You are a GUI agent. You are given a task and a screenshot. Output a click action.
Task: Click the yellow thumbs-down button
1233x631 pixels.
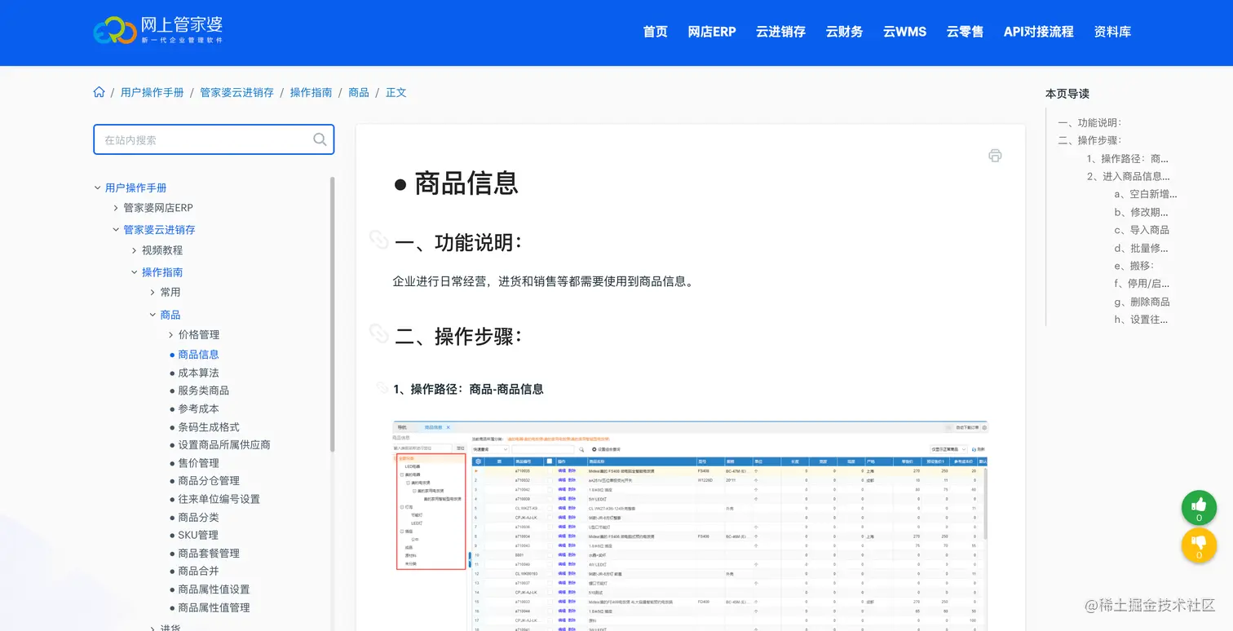coord(1199,545)
